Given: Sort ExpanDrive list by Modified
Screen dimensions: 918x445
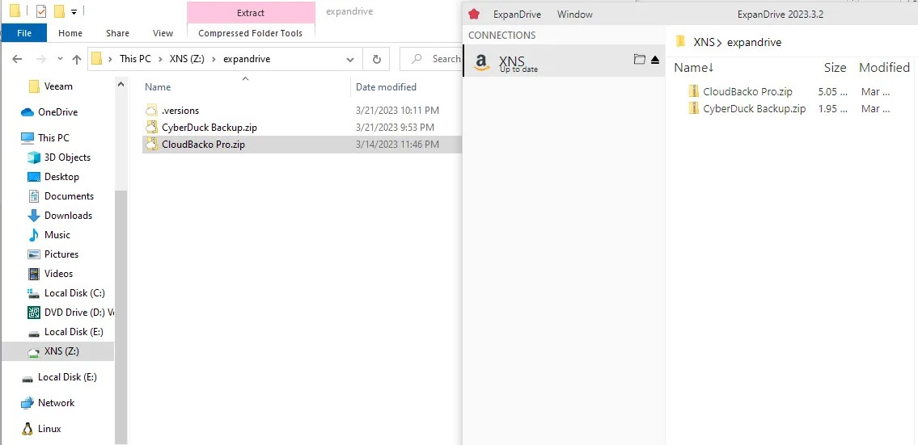Looking at the screenshot, I should pyautogui.click(x=884, y=67).
